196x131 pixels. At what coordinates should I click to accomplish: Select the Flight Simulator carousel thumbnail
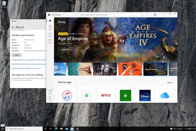coord(60,69)
